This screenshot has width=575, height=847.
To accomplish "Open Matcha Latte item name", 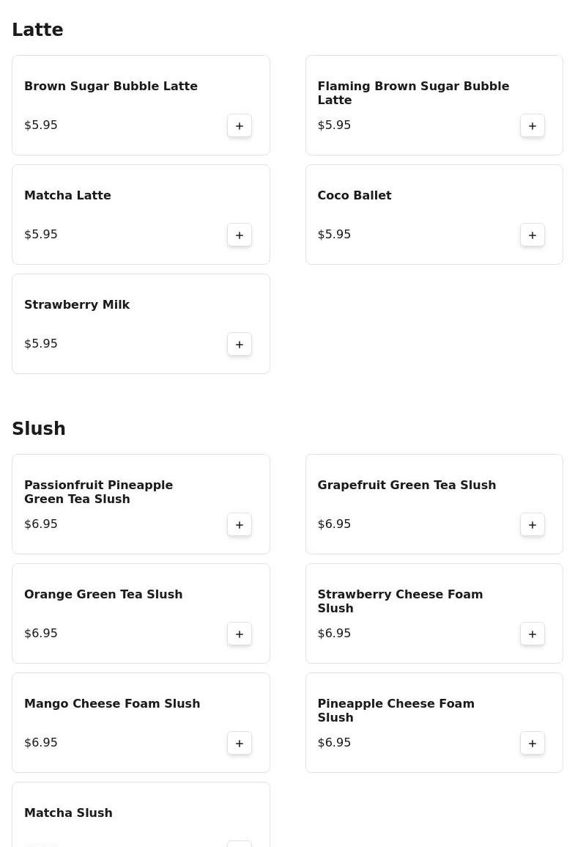I will (67, 195).
